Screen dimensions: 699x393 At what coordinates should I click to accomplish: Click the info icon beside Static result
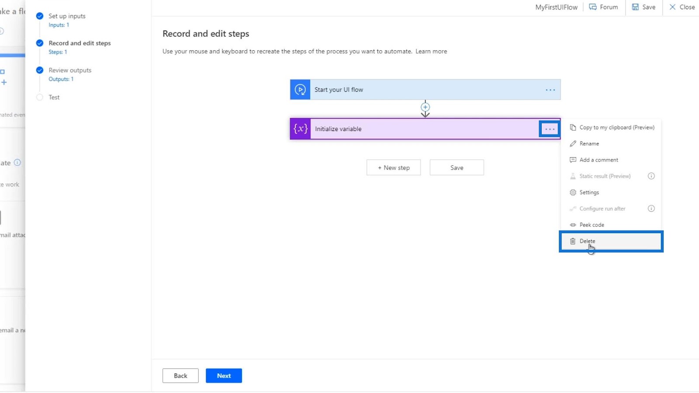[651, 176]
